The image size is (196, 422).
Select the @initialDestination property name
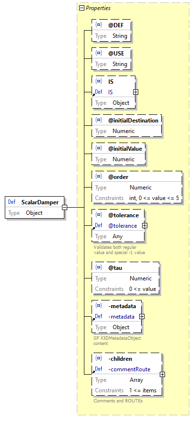[133, 120]
